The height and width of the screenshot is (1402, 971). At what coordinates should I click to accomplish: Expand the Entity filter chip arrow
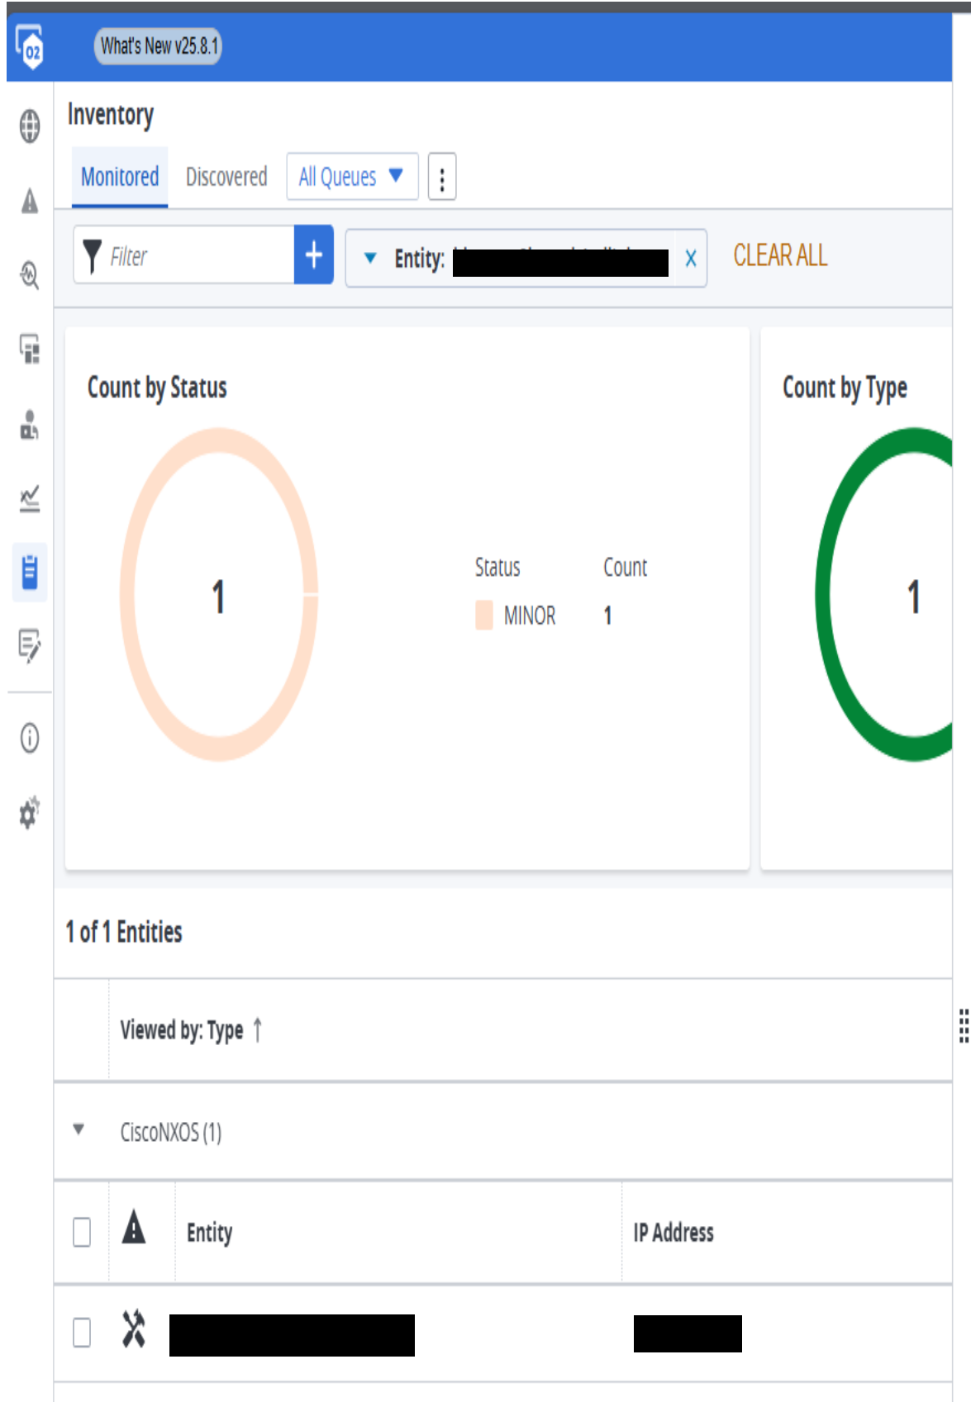(370, 259)
